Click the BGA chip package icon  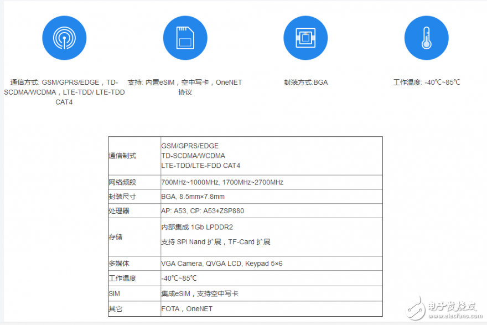pos(305,38)
